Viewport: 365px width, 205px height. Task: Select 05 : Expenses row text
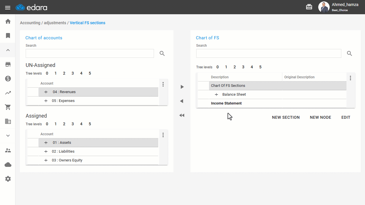(x=63, y=101)
